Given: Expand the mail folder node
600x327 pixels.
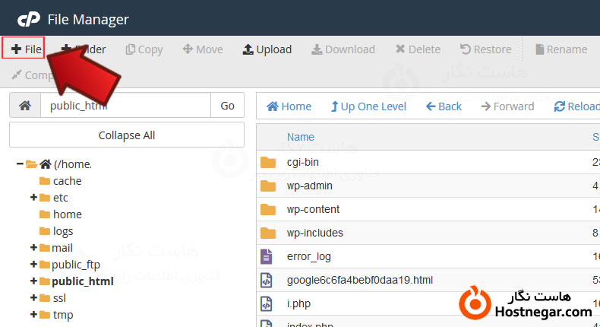Looking at the screenshot, I should point(33,248).
